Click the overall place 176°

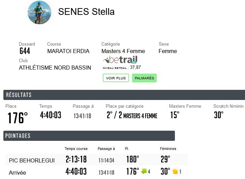(x=18, y=118)
